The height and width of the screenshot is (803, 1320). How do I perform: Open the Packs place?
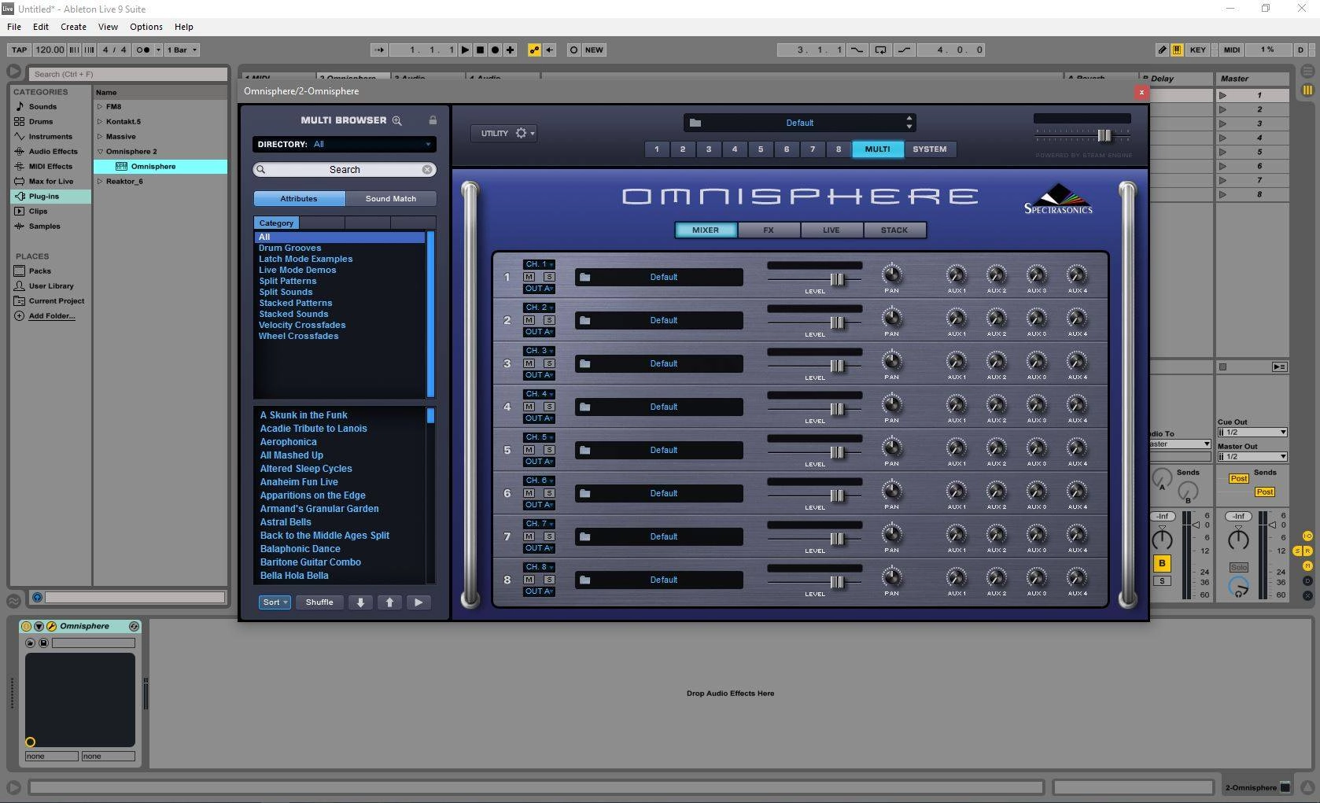click(39, 271)
